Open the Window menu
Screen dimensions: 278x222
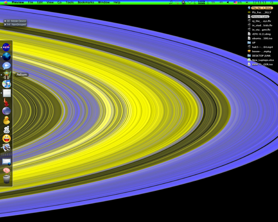pyautogui.click(x=104, y=2)
